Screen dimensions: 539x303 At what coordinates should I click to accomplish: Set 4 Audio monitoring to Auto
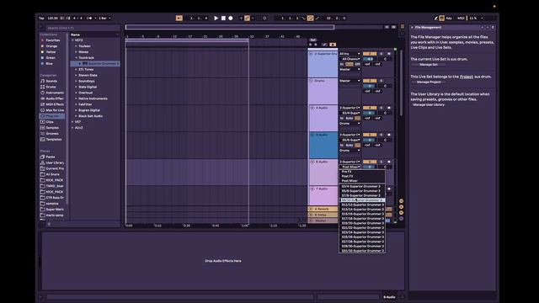coord(350,118)
